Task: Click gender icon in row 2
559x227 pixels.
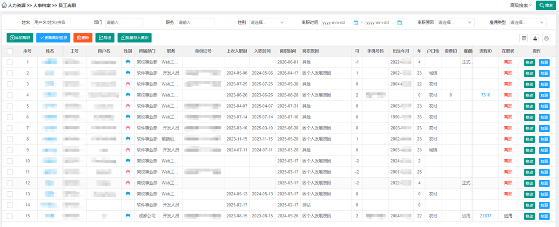Action: pos(127,73)
